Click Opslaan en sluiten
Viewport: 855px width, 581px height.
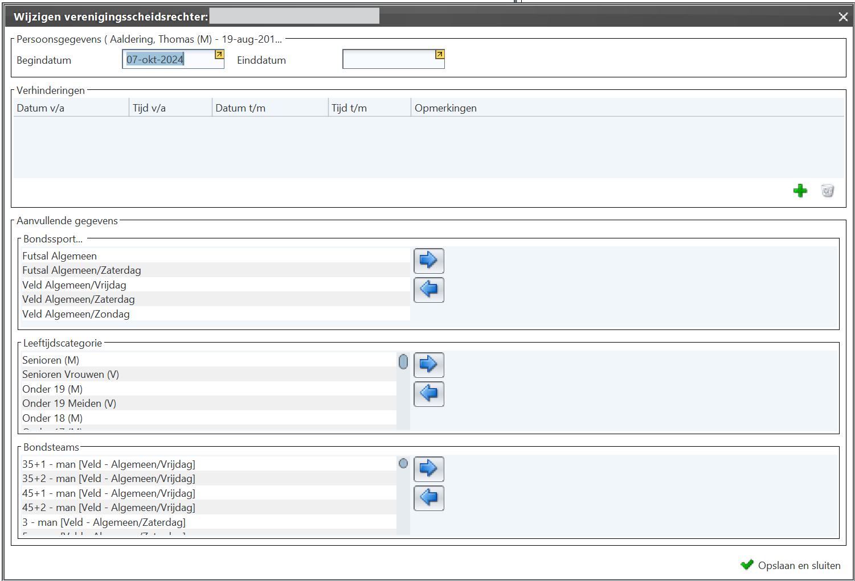point(791,565)
